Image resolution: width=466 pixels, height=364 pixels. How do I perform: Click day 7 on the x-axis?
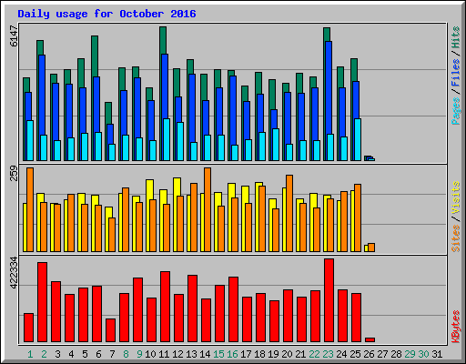112,354
